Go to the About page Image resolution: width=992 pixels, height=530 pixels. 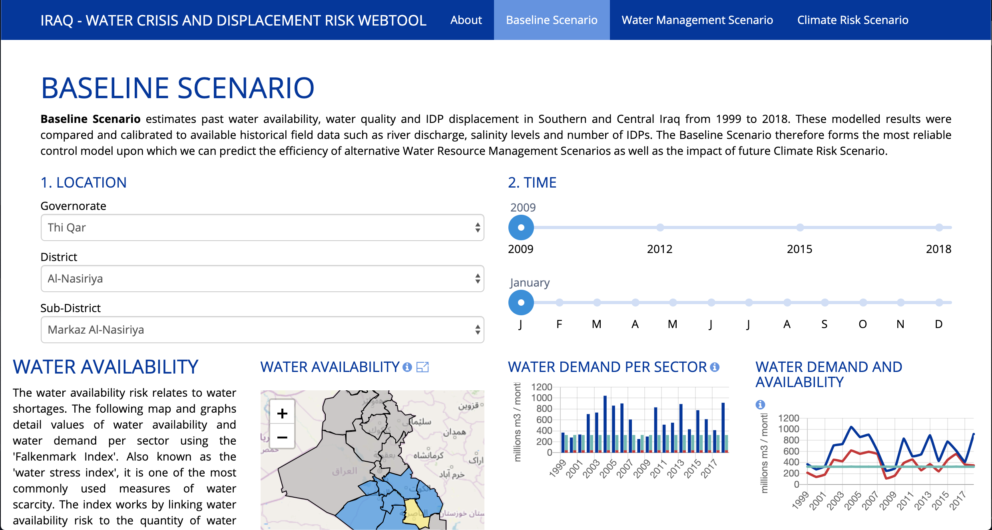(x=466, y=20)
